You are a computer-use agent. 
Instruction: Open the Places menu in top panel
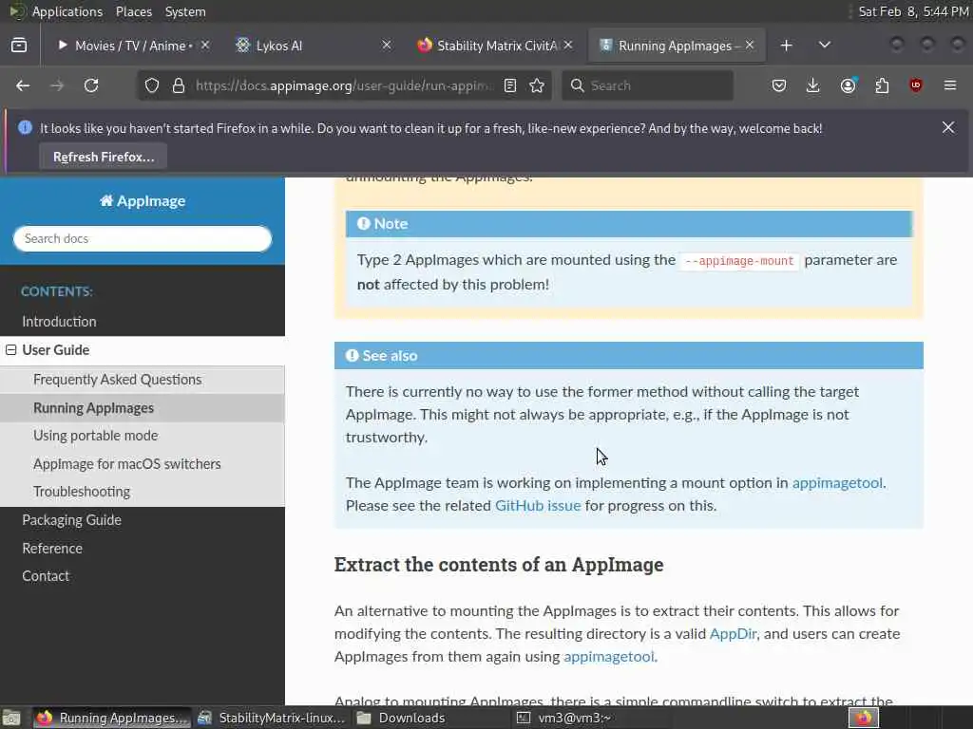[x=133, y=11]
